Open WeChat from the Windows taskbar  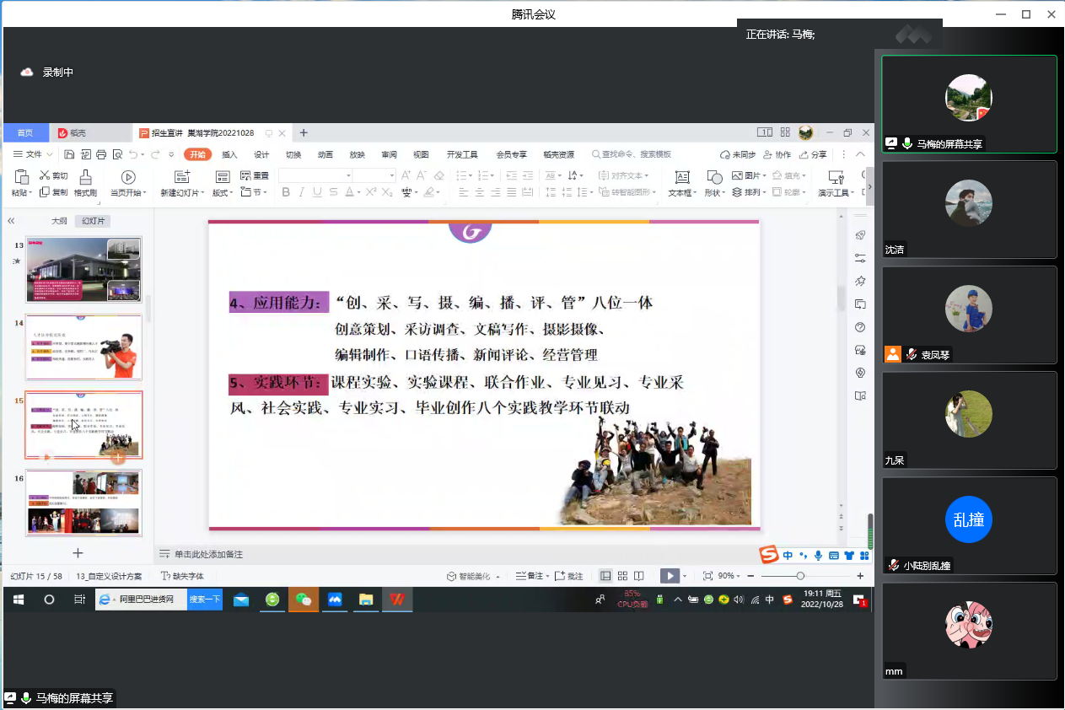[303, 600]
